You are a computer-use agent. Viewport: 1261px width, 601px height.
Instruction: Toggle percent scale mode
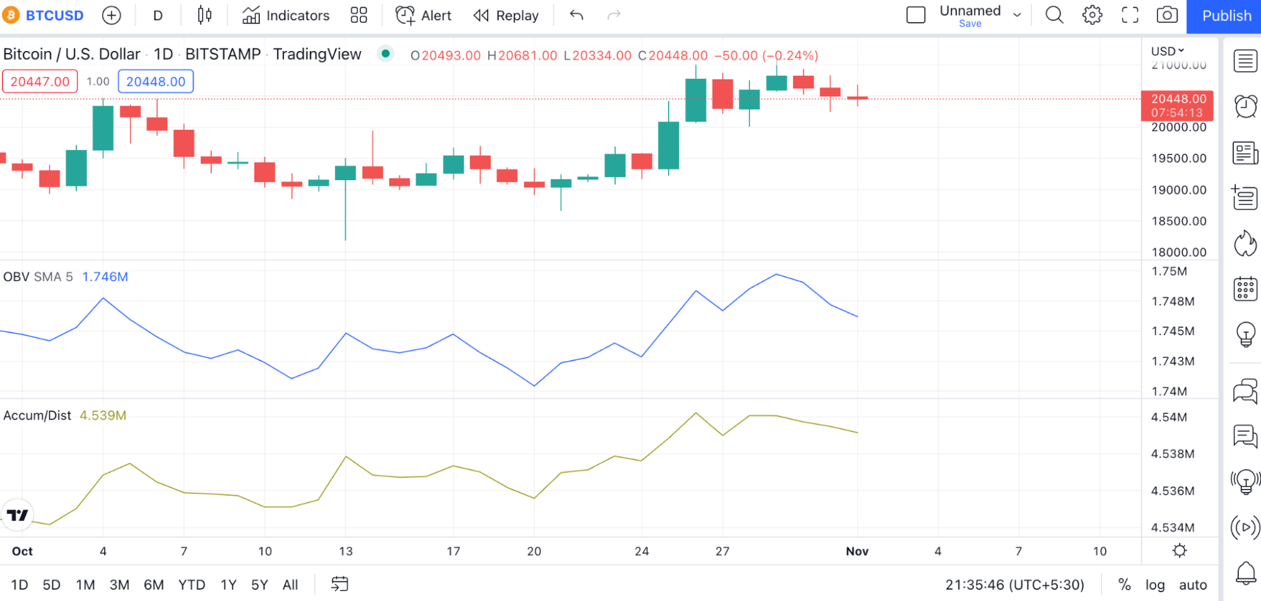(x=1124, y=585)
